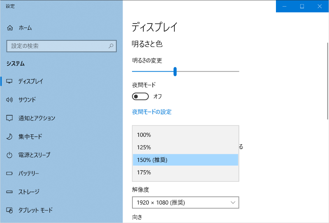This screenshot has width=329, height=223.
Task: Click the Display monitor icon
Action: (x=10, y=81)
